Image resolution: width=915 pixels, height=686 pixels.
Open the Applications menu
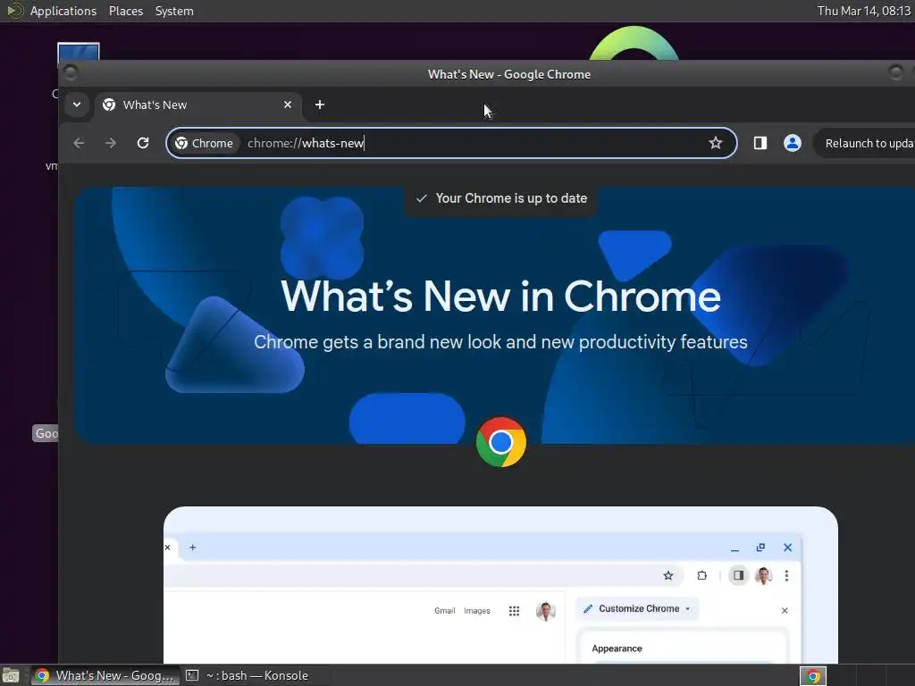pyautogui.click(x=63, y=11)
